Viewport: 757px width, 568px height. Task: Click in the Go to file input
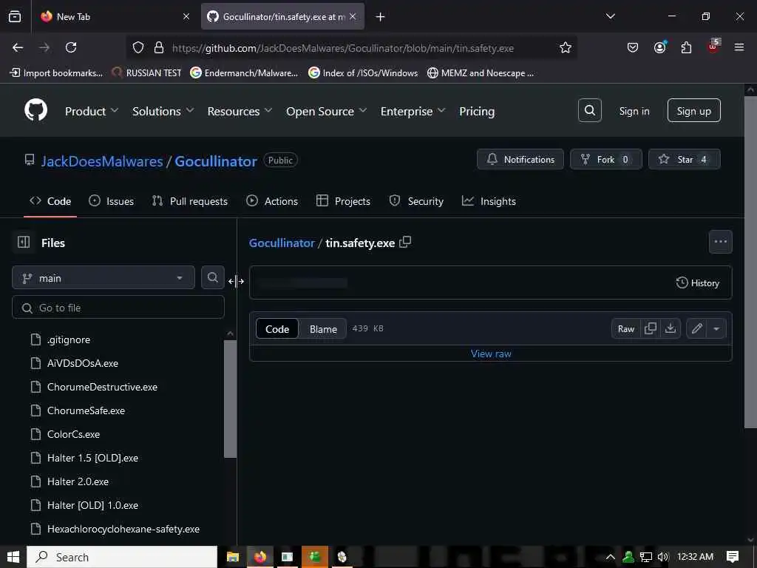(x=118, y=308)
